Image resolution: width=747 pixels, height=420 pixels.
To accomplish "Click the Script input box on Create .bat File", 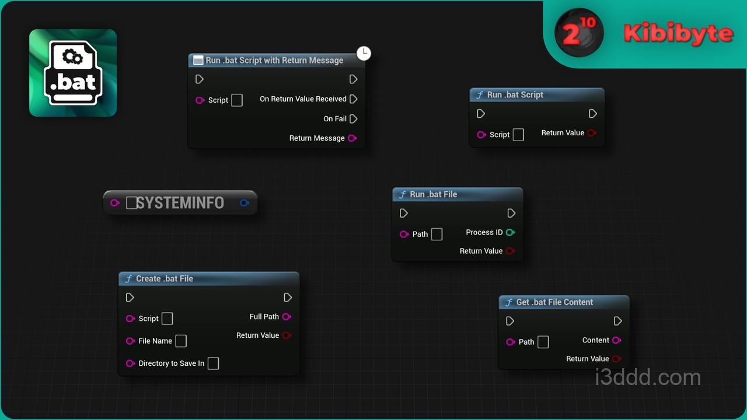I will (167, 318).
